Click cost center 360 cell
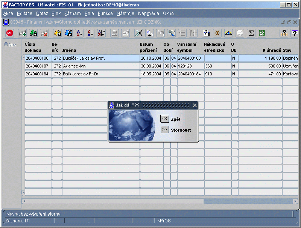 pos(218,66)
